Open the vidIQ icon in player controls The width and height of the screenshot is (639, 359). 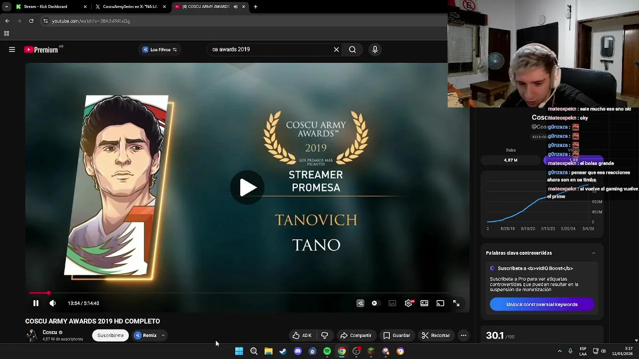point(360,303)
